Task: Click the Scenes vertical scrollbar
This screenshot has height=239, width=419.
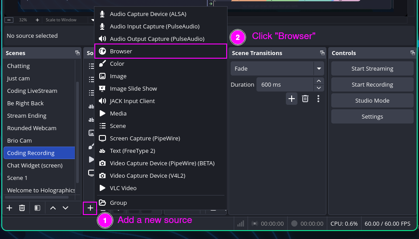Action: (x=77, y=132)
